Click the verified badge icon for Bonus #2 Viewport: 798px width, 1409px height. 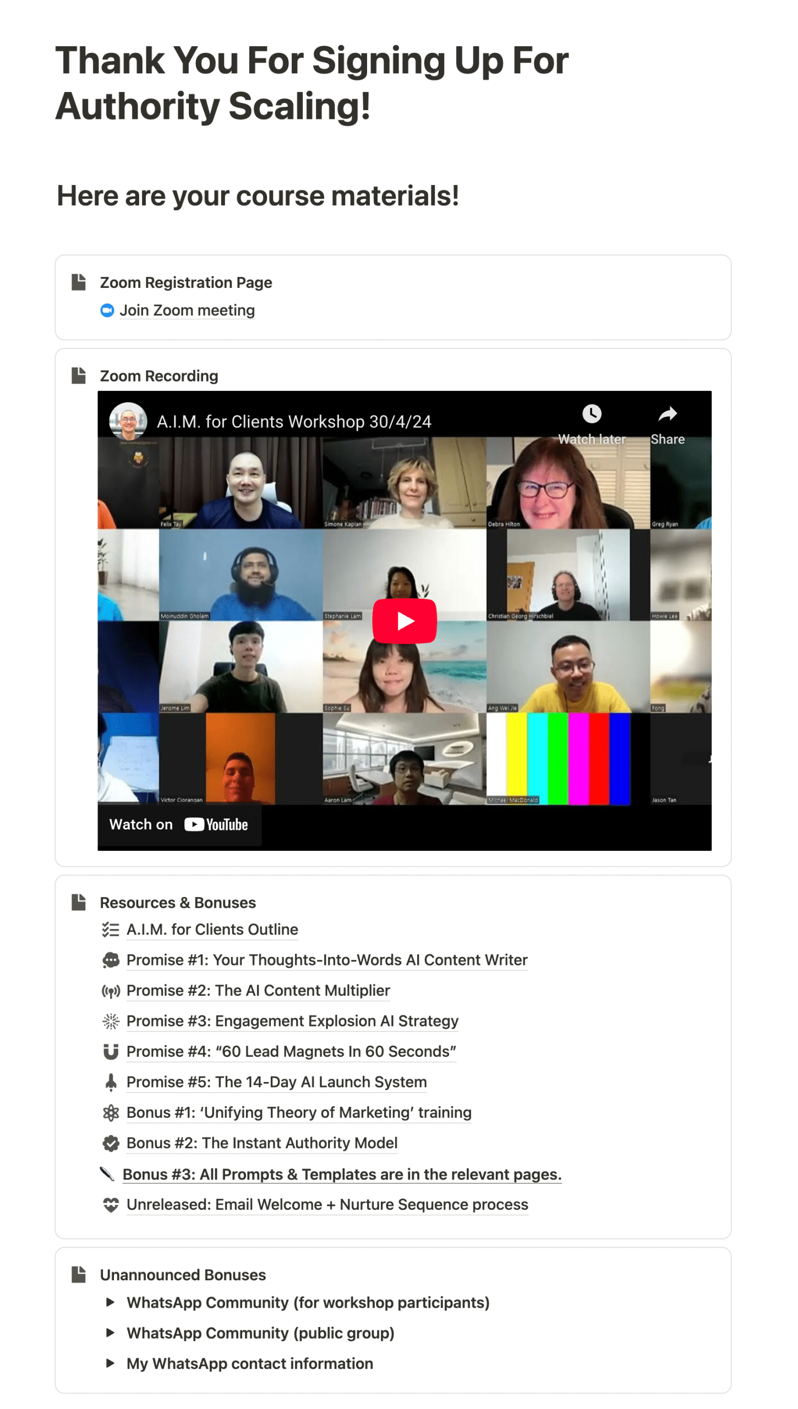111,1143
